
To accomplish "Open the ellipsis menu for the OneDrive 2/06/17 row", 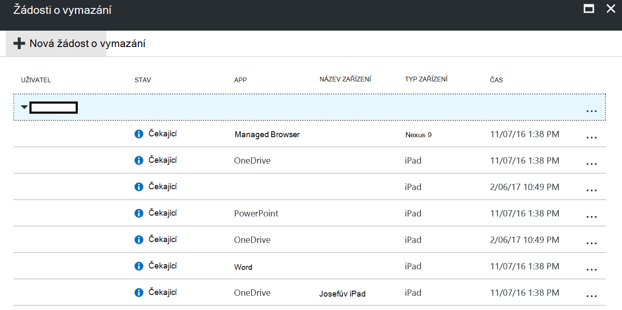I will point(591,243).
